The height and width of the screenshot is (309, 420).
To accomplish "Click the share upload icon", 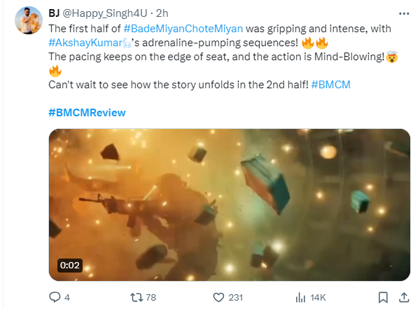I will [x=404, y=297].
